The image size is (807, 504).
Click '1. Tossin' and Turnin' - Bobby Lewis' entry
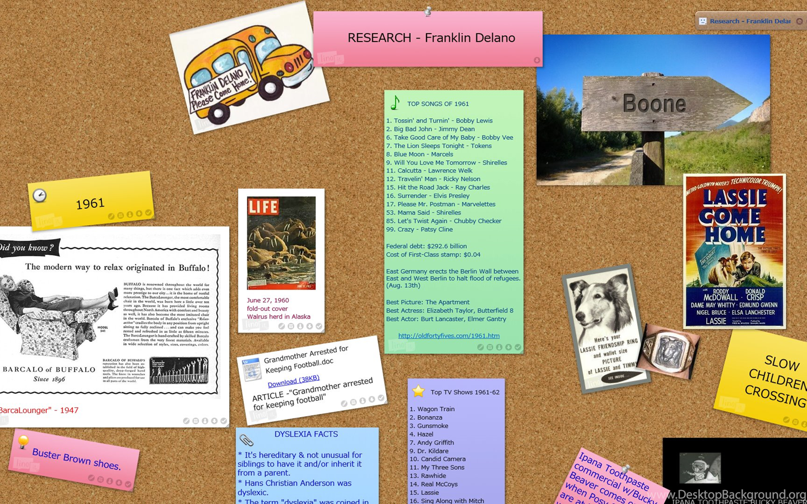(x=439, y=120)
